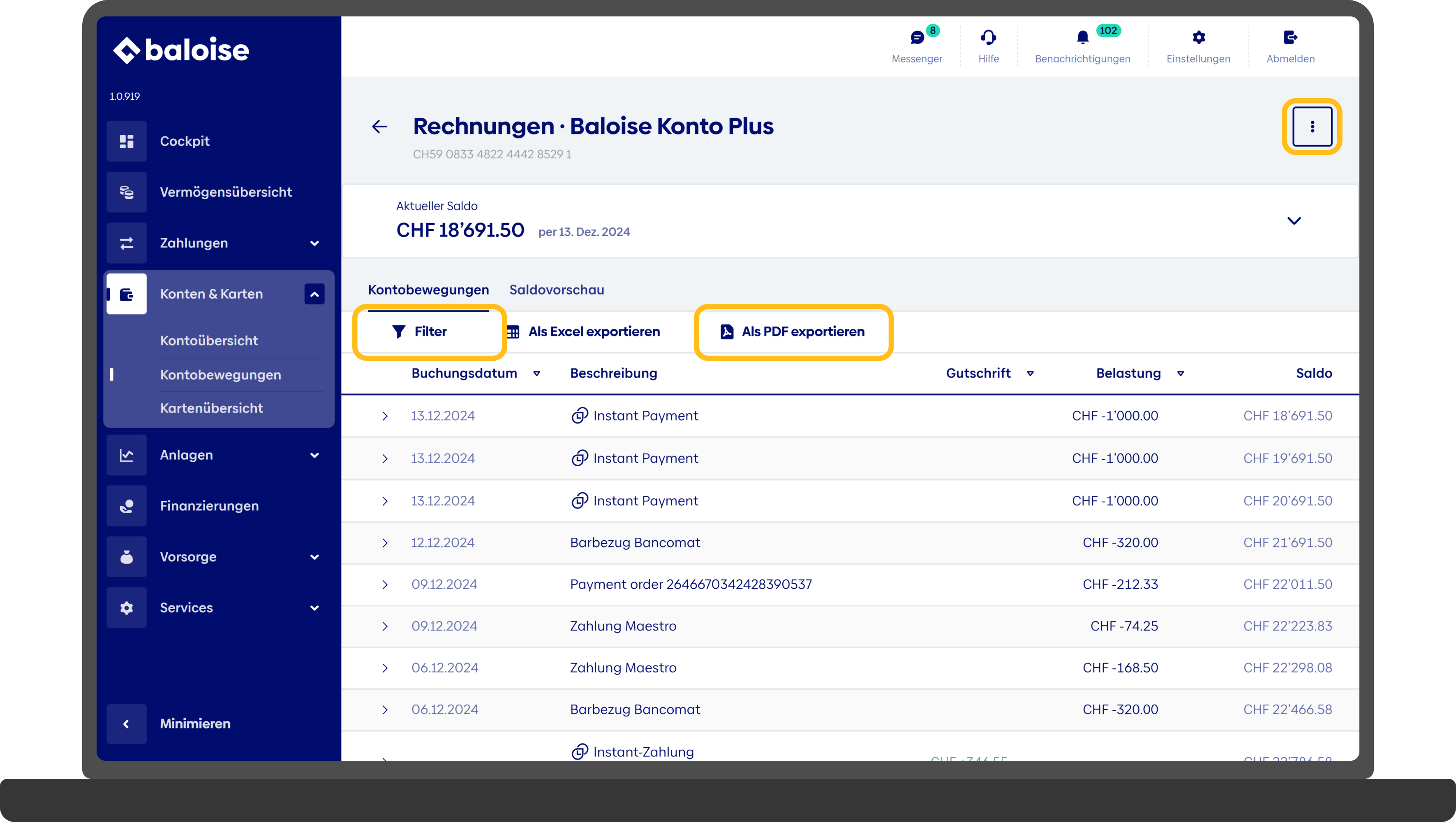
Task: Open Vermögensübersicht coins icon
Action: (127, 191)
